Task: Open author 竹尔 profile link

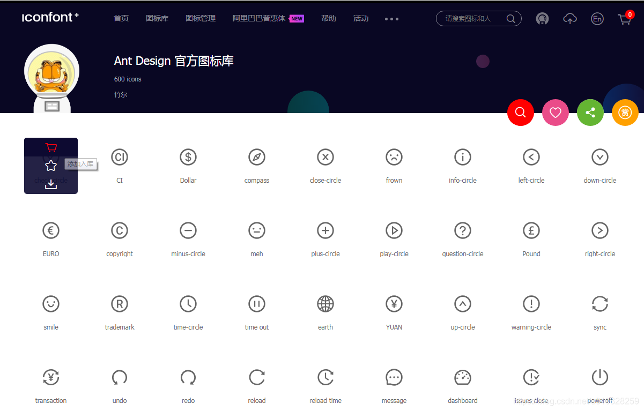Action: 121,94
